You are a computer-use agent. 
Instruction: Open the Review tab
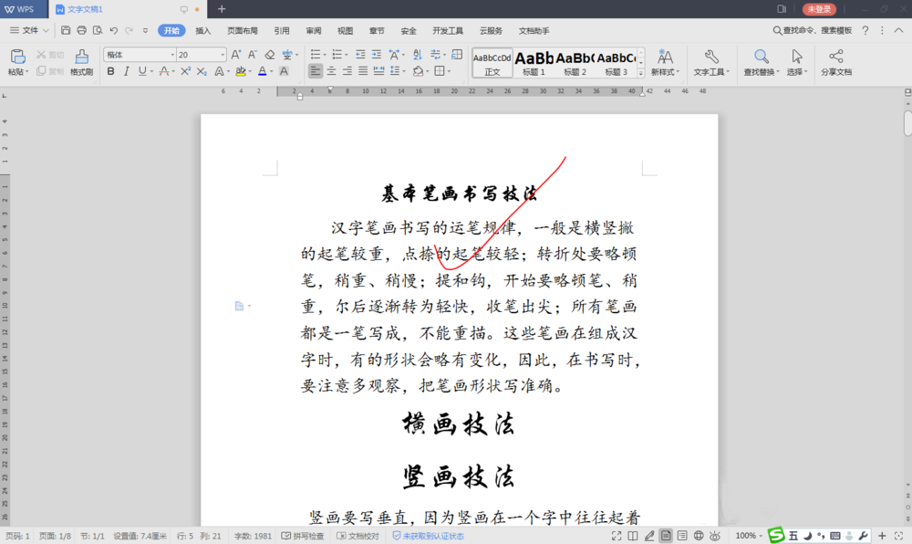coord(314,31)
